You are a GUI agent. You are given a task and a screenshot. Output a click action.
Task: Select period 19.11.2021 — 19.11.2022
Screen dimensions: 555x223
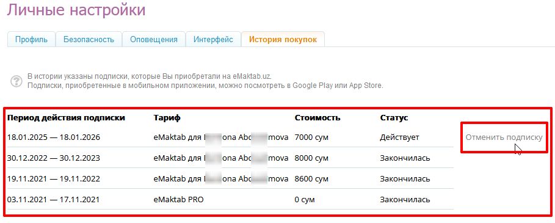click(54, 179)
